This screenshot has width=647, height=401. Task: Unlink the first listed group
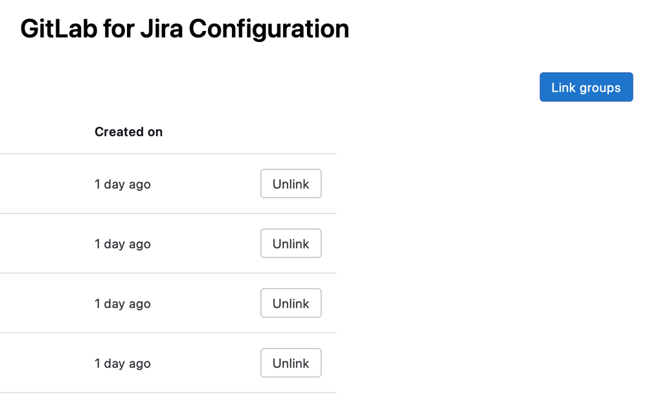(291, 184)
